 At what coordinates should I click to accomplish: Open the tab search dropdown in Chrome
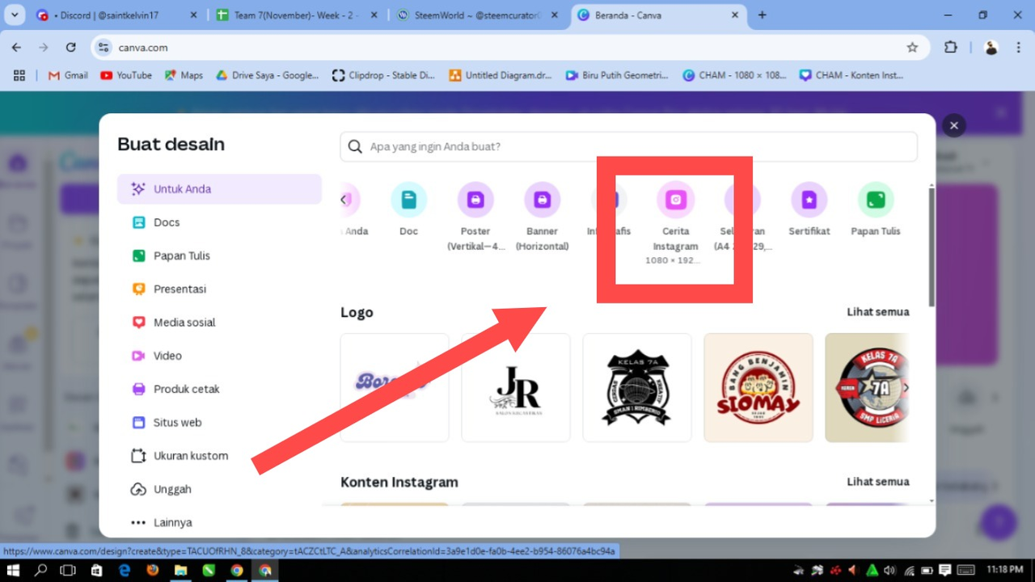point(14,15)
